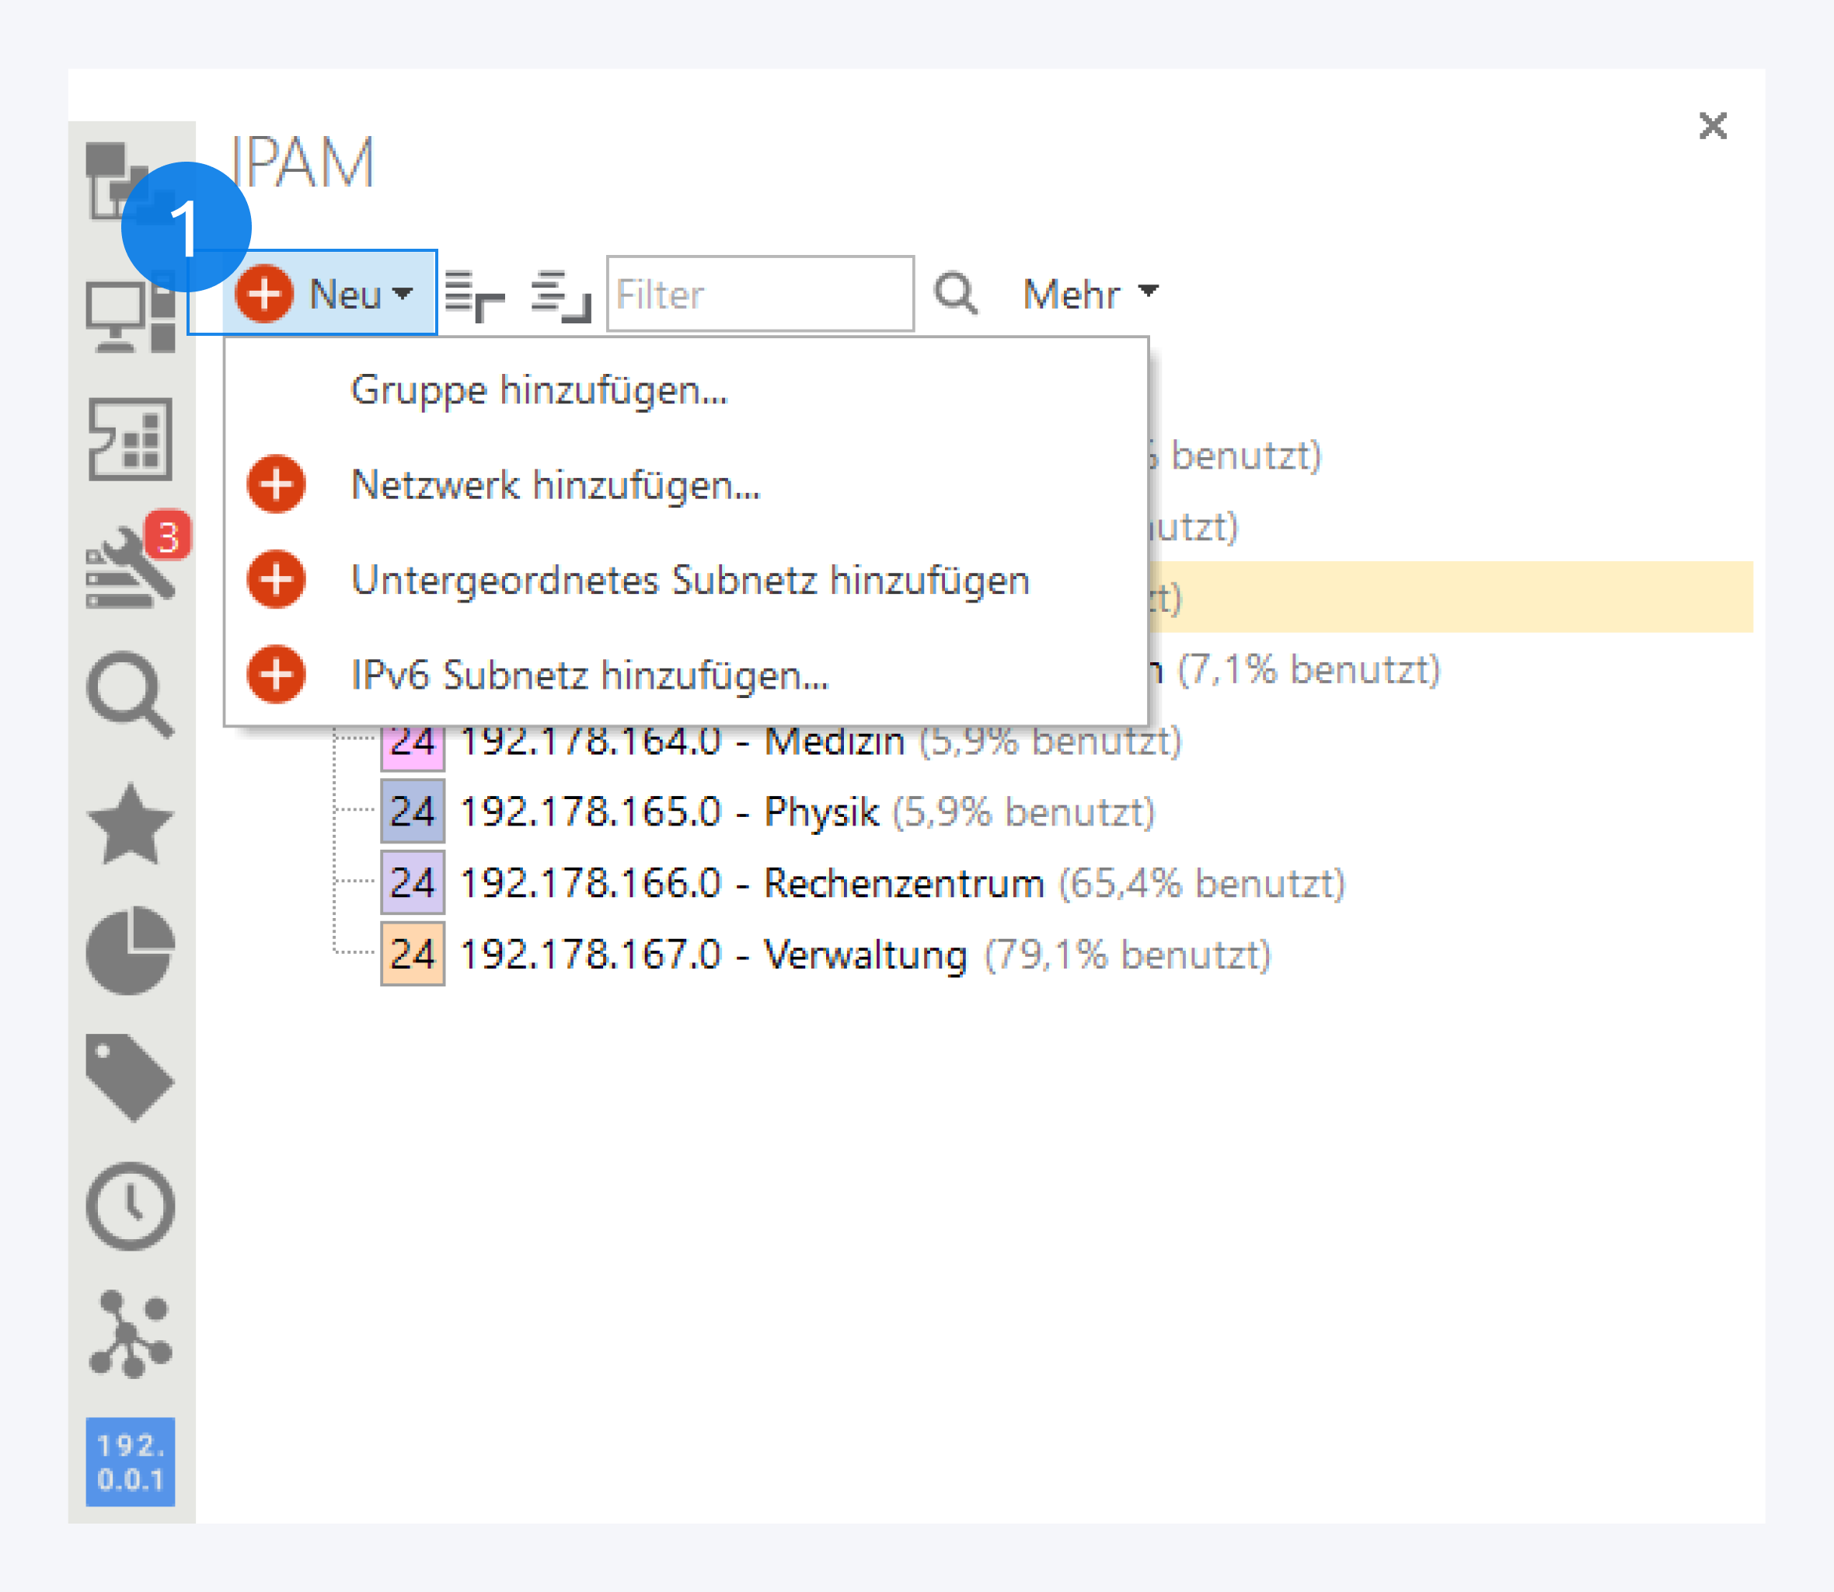Click the price tag sidebar icon
This screenshot has height=1592, width=1834.
click(x=130, y=1077)
